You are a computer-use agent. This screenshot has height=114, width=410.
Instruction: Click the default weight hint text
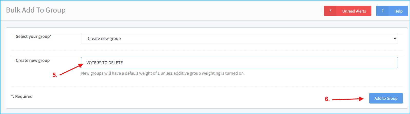[x=163, y=73]
